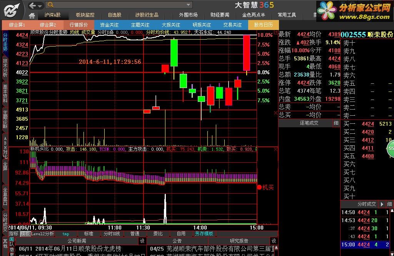Switch to the 主题关注 tab
394x256 pixels.
coord(140,25)
